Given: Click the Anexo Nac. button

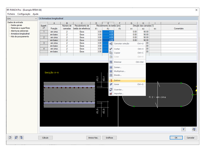Looking at the screenshot, I should click(x=93, y=138).
